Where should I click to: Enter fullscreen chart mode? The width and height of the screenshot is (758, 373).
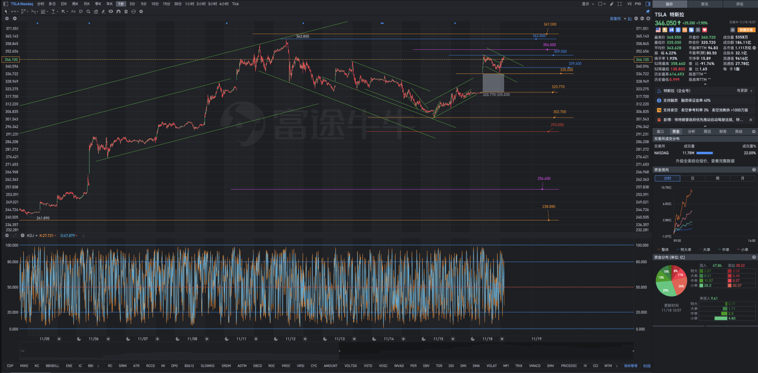(620, 4)
